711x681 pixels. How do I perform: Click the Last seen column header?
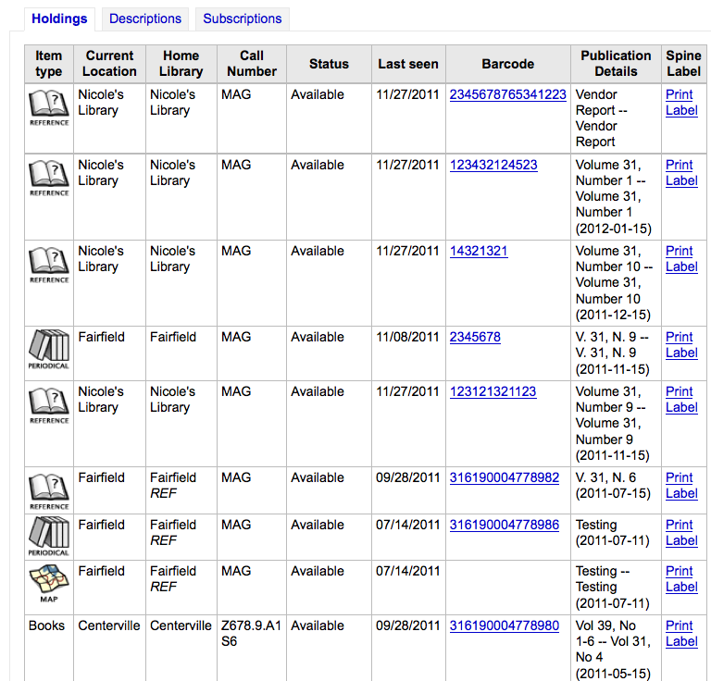pos(408,64)
